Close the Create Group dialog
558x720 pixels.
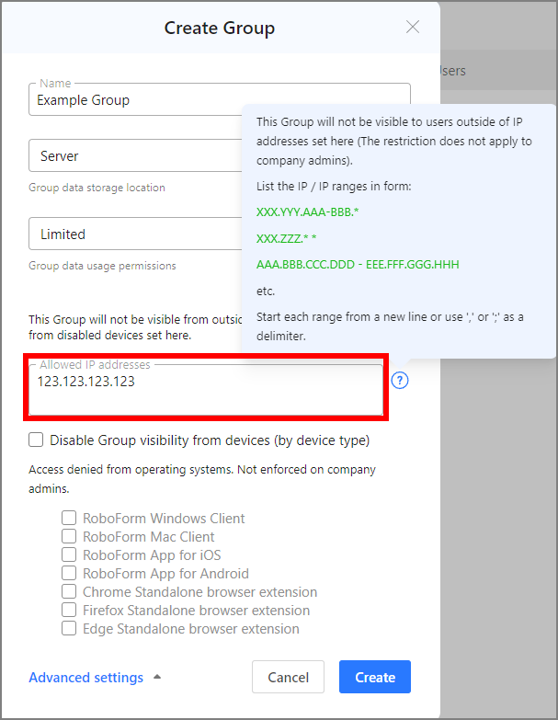413,27
